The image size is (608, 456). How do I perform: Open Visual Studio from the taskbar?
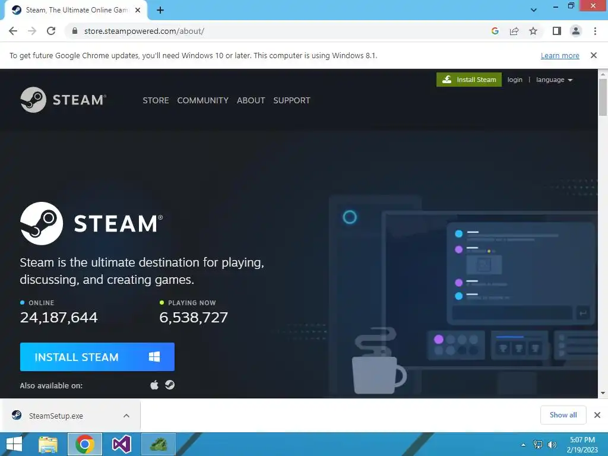pyautogui.click(x=121, y=444)
